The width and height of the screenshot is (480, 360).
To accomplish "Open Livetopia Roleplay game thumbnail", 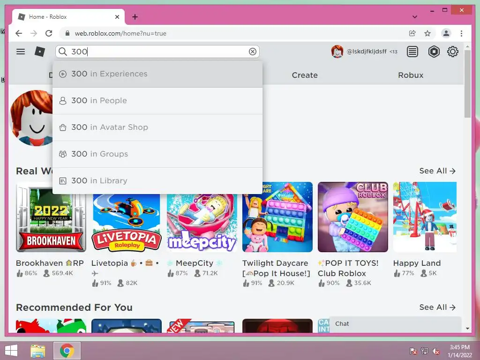I will click(x=127, y=223).
